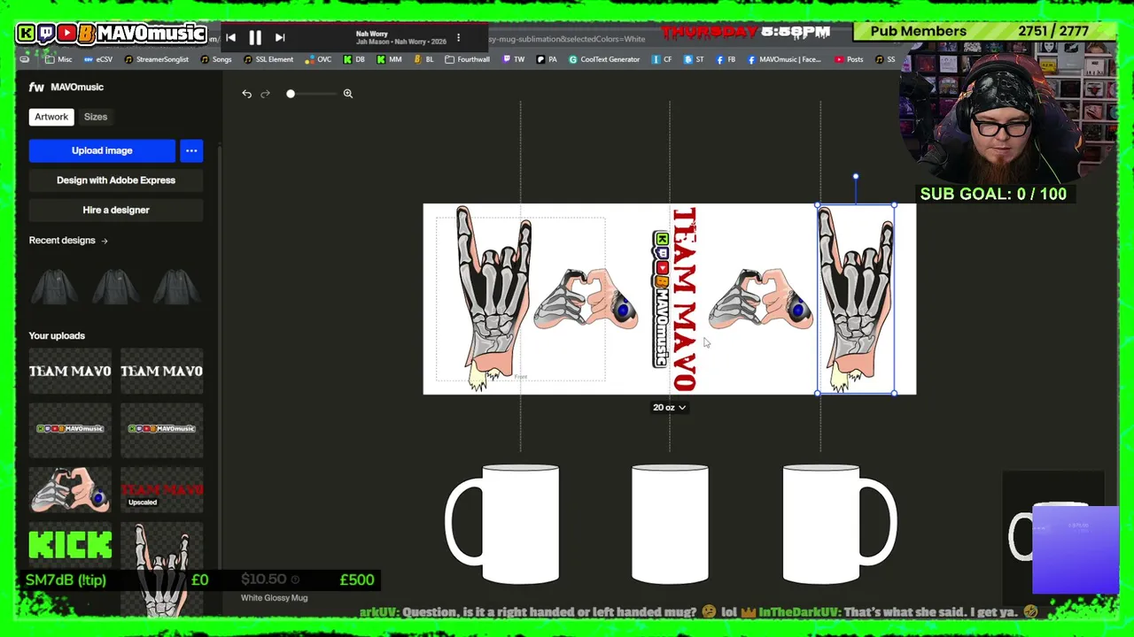Click the right-handle mug preview

tap(838, 525)
